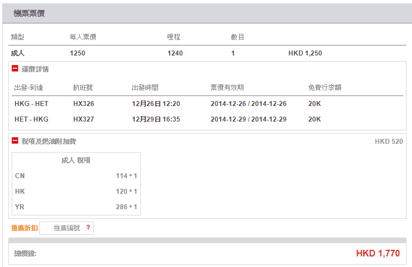Click the 推廣編號 promo code input field
The image size is (412, 267).
click(x=67, y=228)
